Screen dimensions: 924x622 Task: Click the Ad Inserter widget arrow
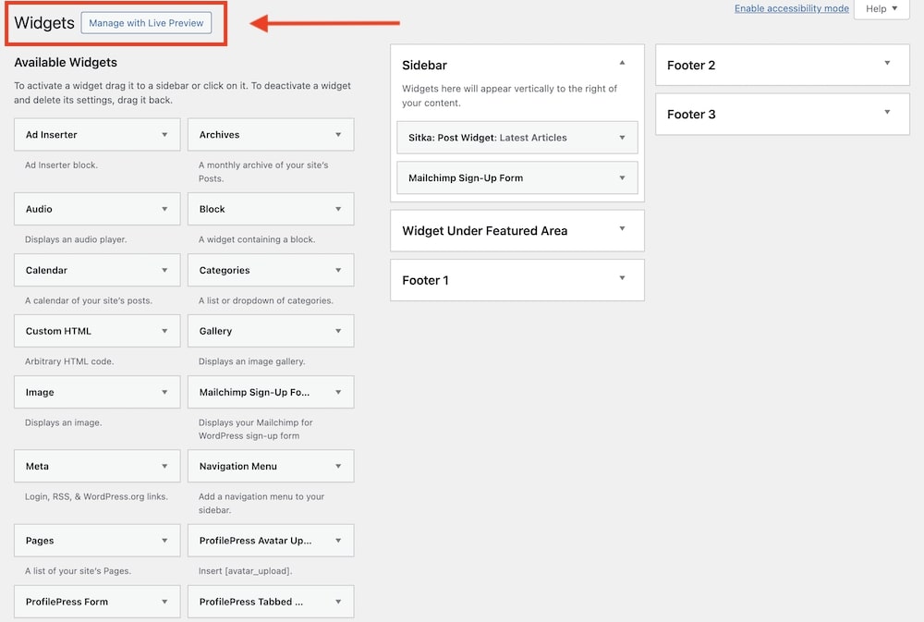click(164, 135)
